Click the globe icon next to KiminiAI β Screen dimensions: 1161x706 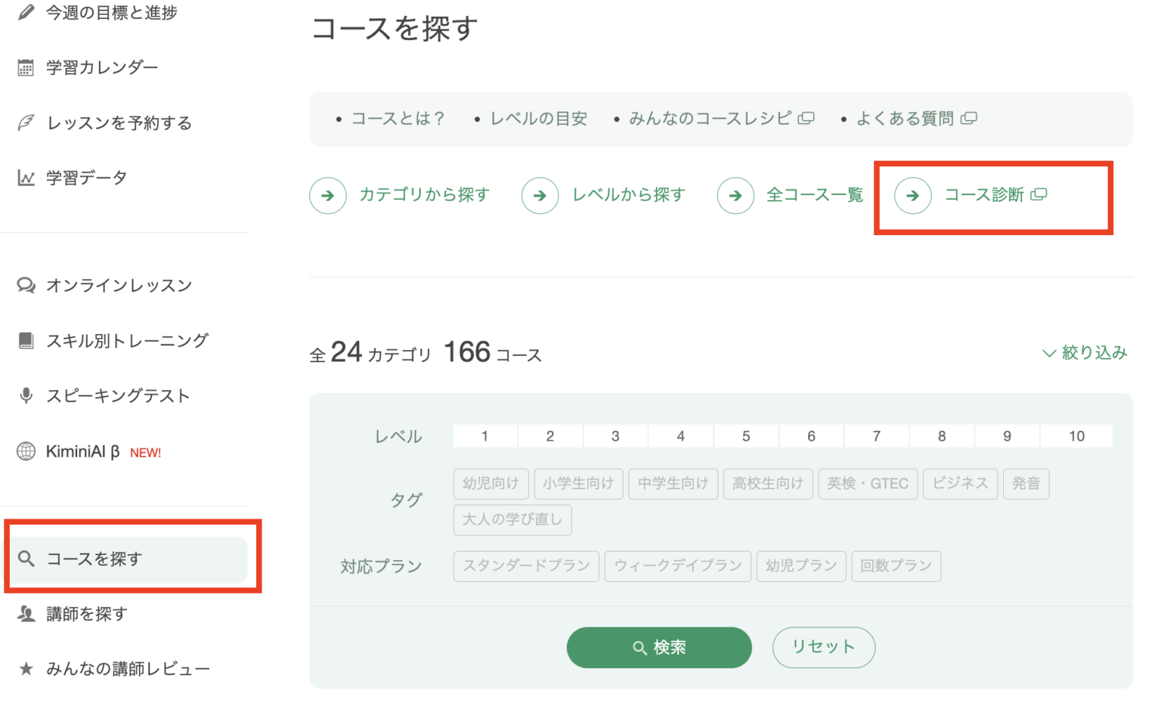(x=26, y=451)
